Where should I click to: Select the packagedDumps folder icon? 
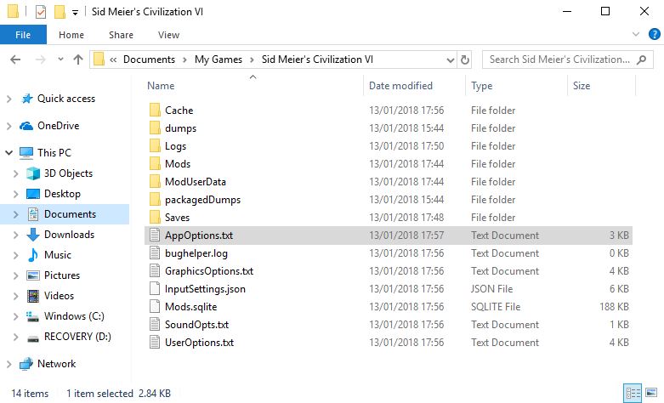155,200
